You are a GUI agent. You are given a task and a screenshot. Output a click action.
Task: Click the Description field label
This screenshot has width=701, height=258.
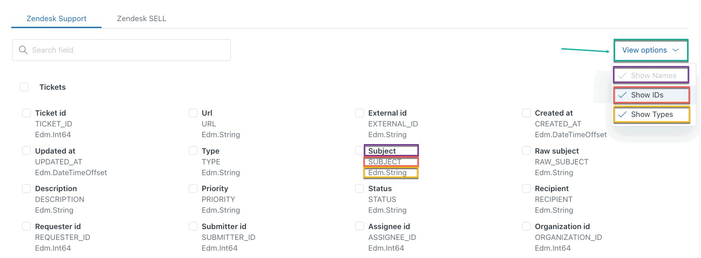(56, 189)
